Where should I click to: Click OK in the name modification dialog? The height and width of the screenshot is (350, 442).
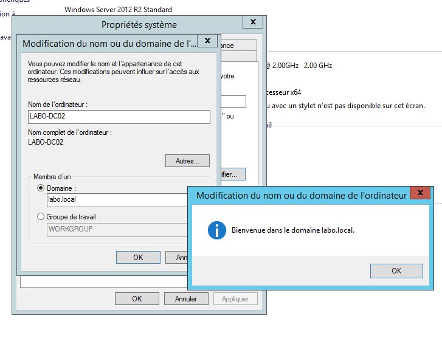[x=138, y=258]
